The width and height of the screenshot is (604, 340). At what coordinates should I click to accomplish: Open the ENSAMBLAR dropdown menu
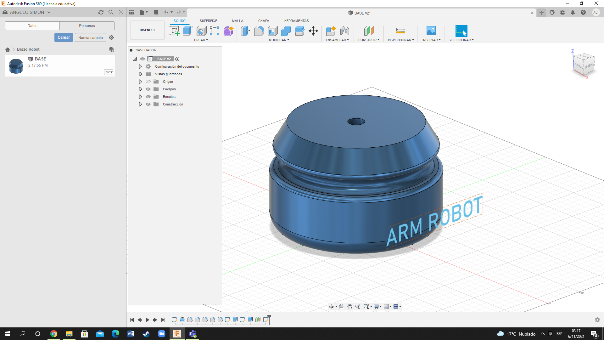point(337,40)
